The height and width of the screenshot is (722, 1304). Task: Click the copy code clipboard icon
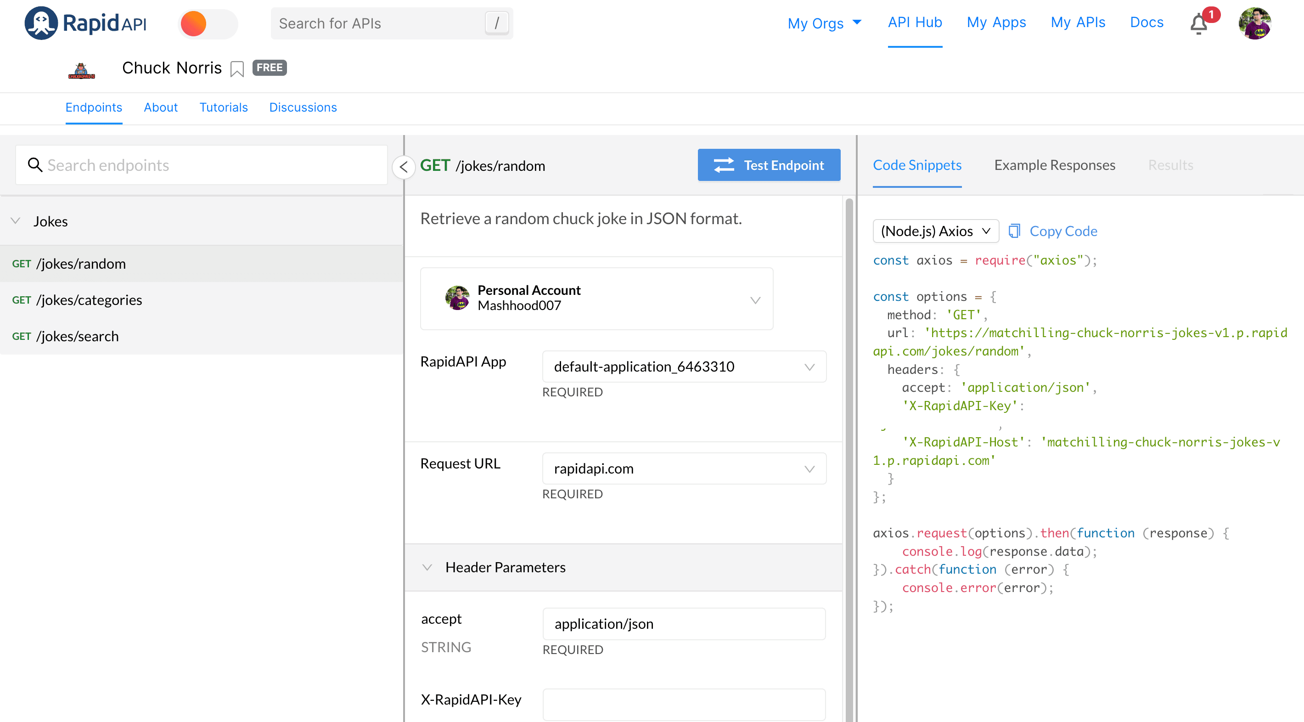1014,231
